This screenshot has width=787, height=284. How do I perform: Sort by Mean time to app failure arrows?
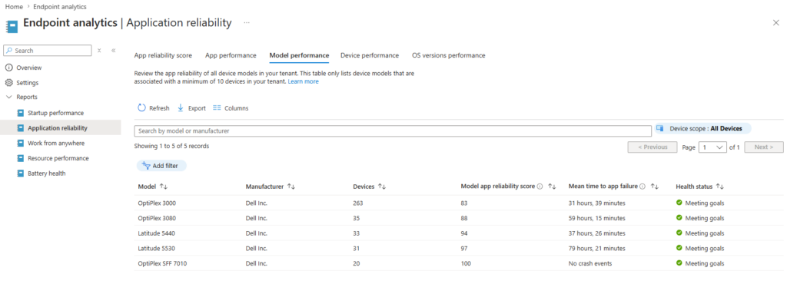coord(655,187)
